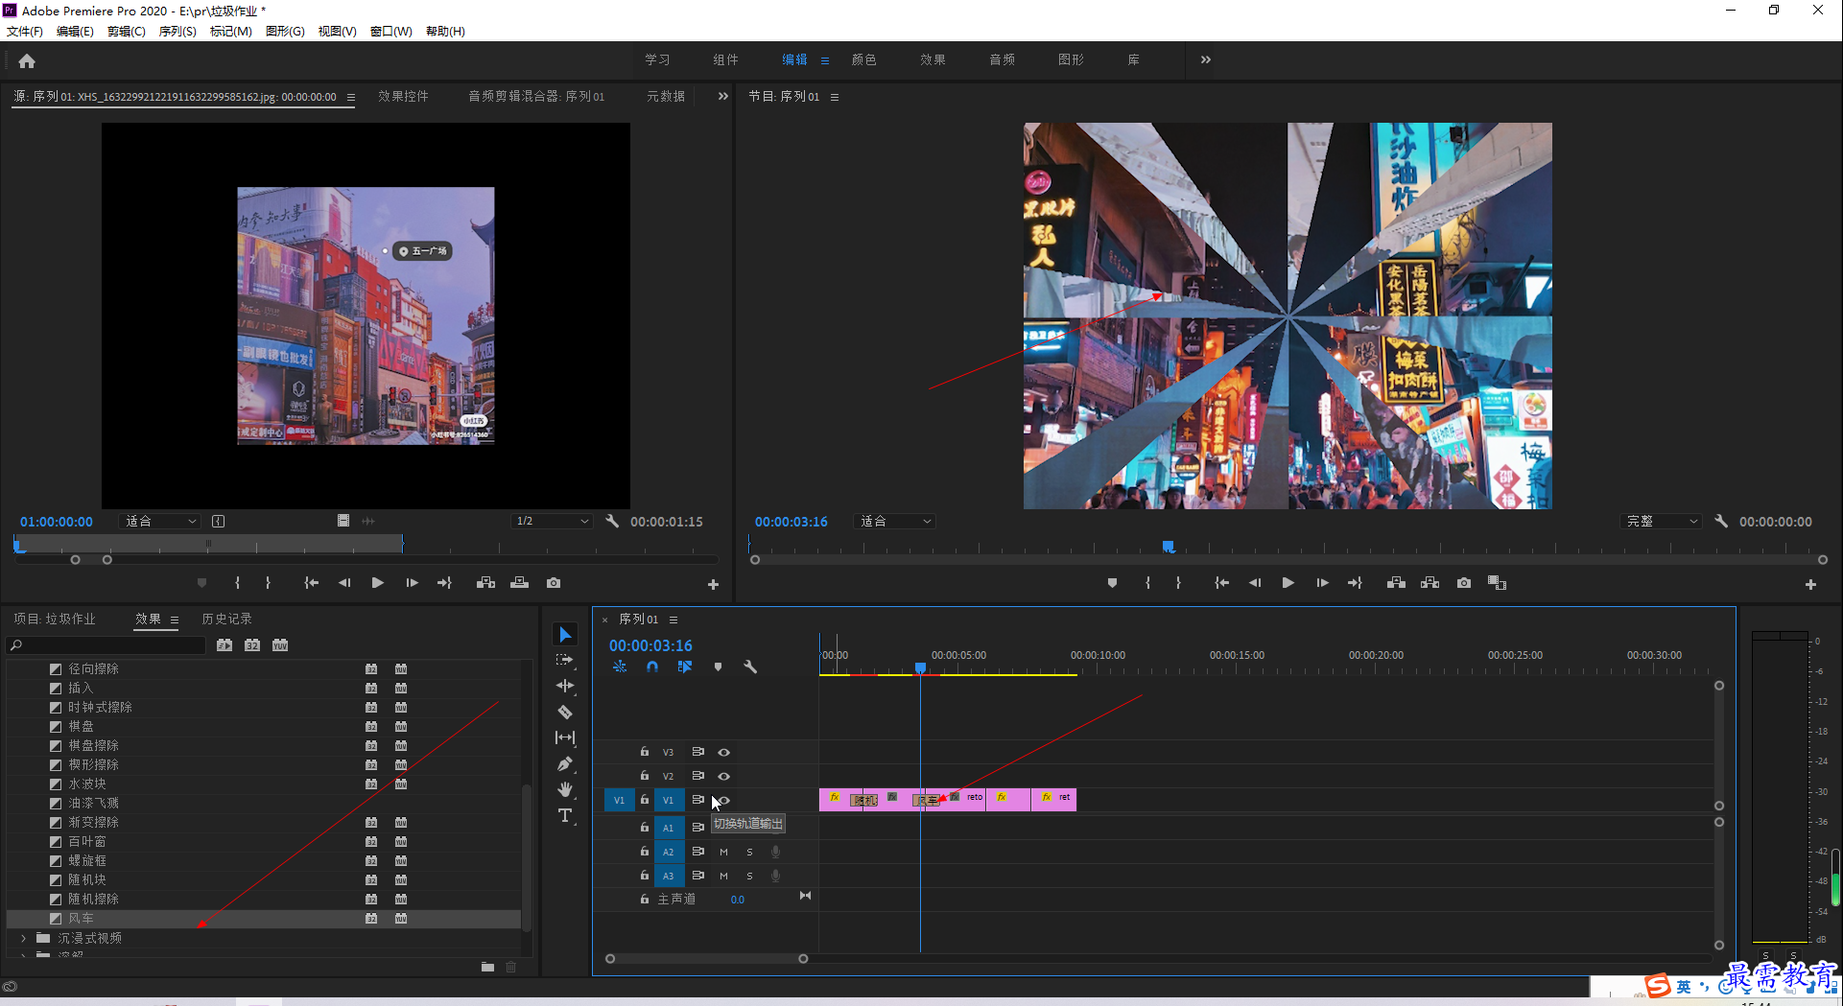
Task: Open Effects panel menu
Action: pos(175,620)
